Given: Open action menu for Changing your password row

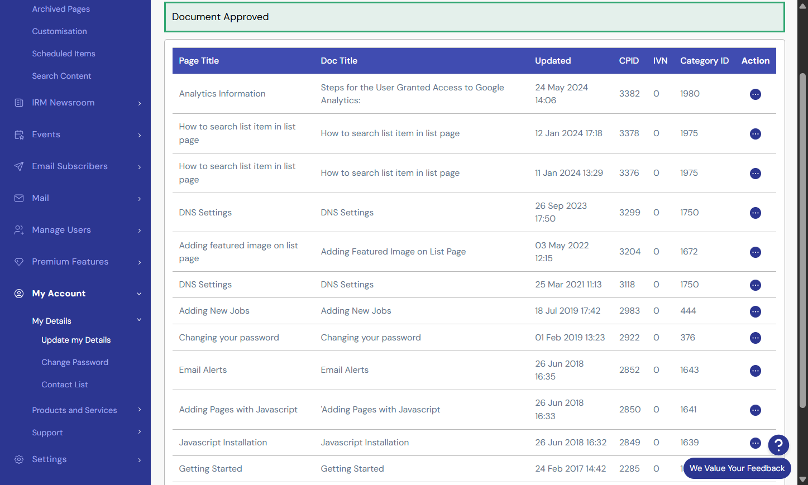Looking at the screenshot, I should point(755,338).
